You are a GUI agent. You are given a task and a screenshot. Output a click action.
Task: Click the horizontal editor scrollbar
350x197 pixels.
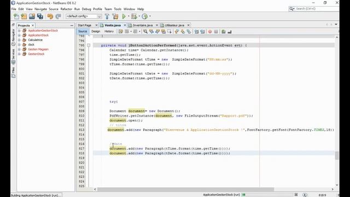pos(186,189)
